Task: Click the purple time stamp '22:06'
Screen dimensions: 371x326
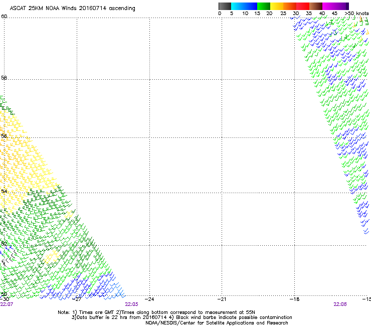Action: (x=340, y=304)
